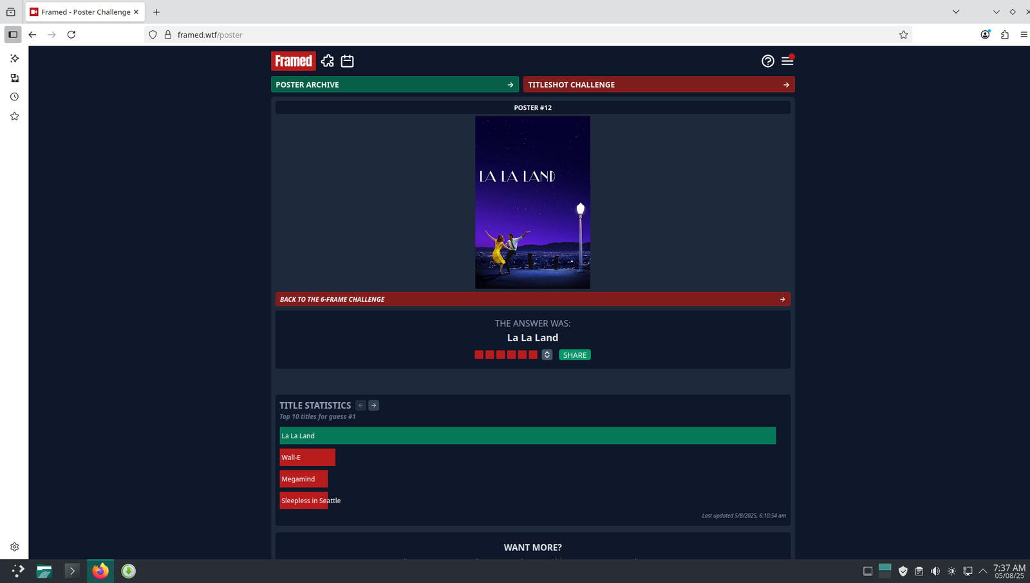Open the brightness tray icon

coord(951,571)
